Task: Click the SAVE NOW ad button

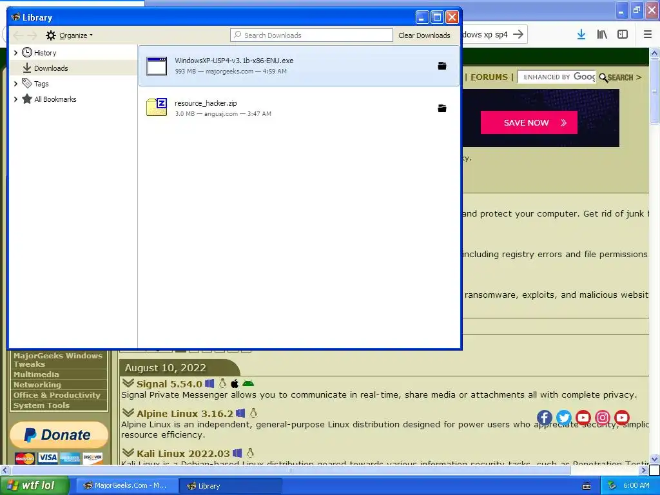Action: pos(529,122)
